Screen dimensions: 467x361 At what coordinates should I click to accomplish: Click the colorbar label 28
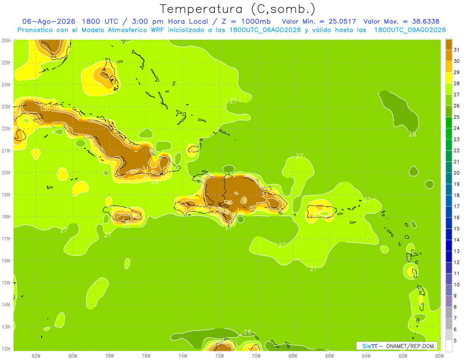click(457, 83)
